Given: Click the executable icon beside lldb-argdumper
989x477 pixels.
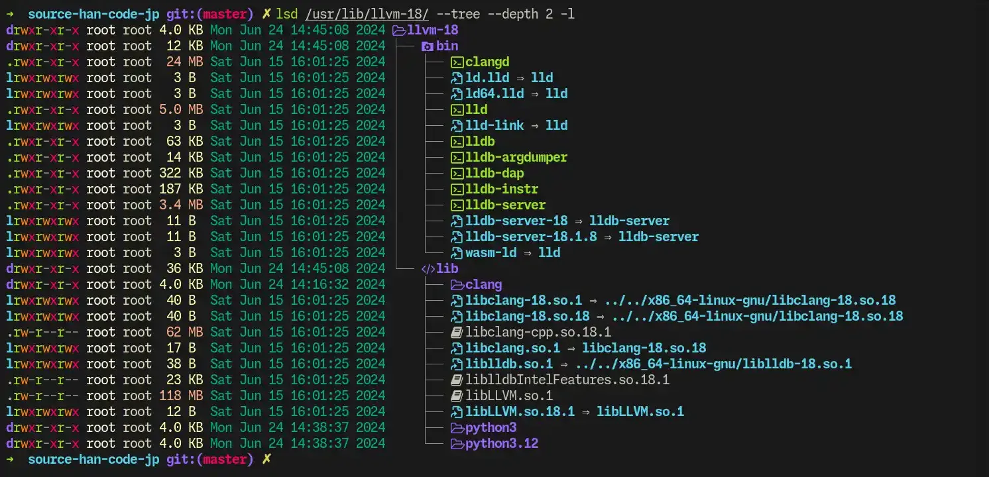Looking at the screenshot, I should pos(457,157).
